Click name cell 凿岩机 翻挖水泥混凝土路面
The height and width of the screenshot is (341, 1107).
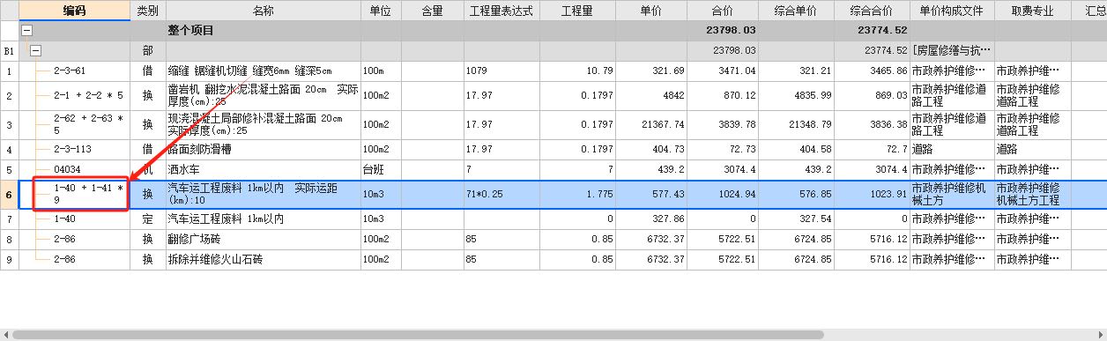[263, 95]
